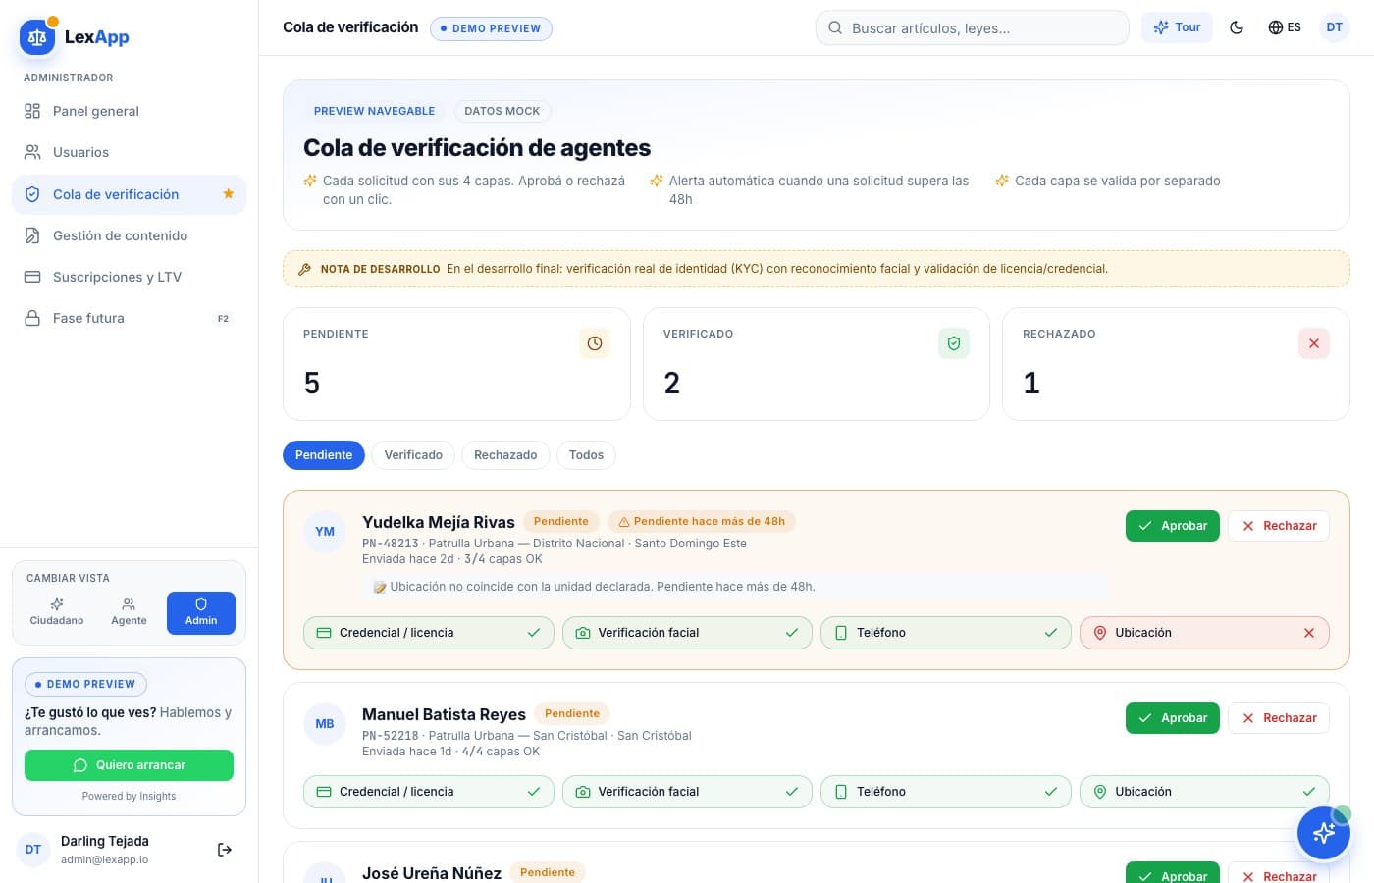Open the floating sparkle assistant button

pos(1324,833)
